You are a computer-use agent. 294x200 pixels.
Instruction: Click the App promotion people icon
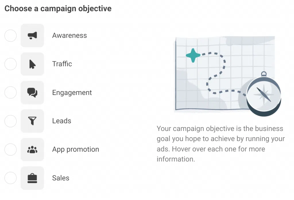click(x=32, y=150)
